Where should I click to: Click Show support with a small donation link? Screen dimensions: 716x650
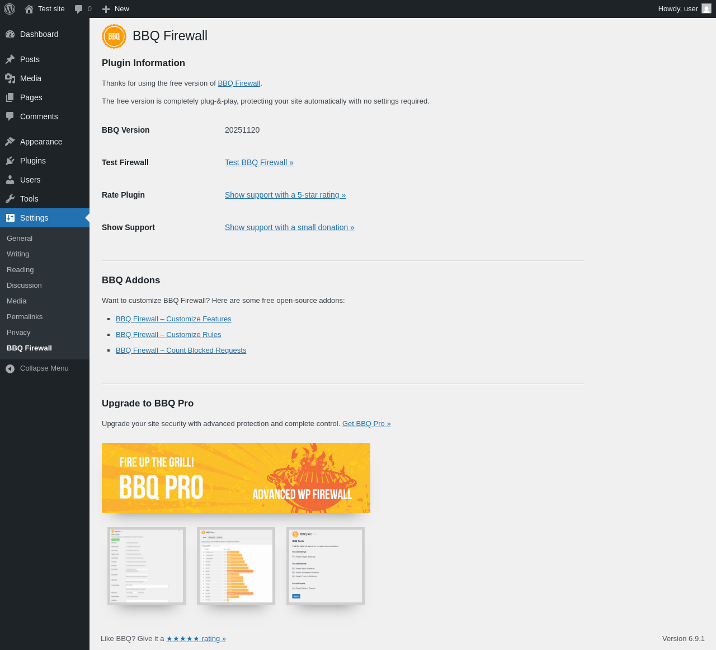290,227
